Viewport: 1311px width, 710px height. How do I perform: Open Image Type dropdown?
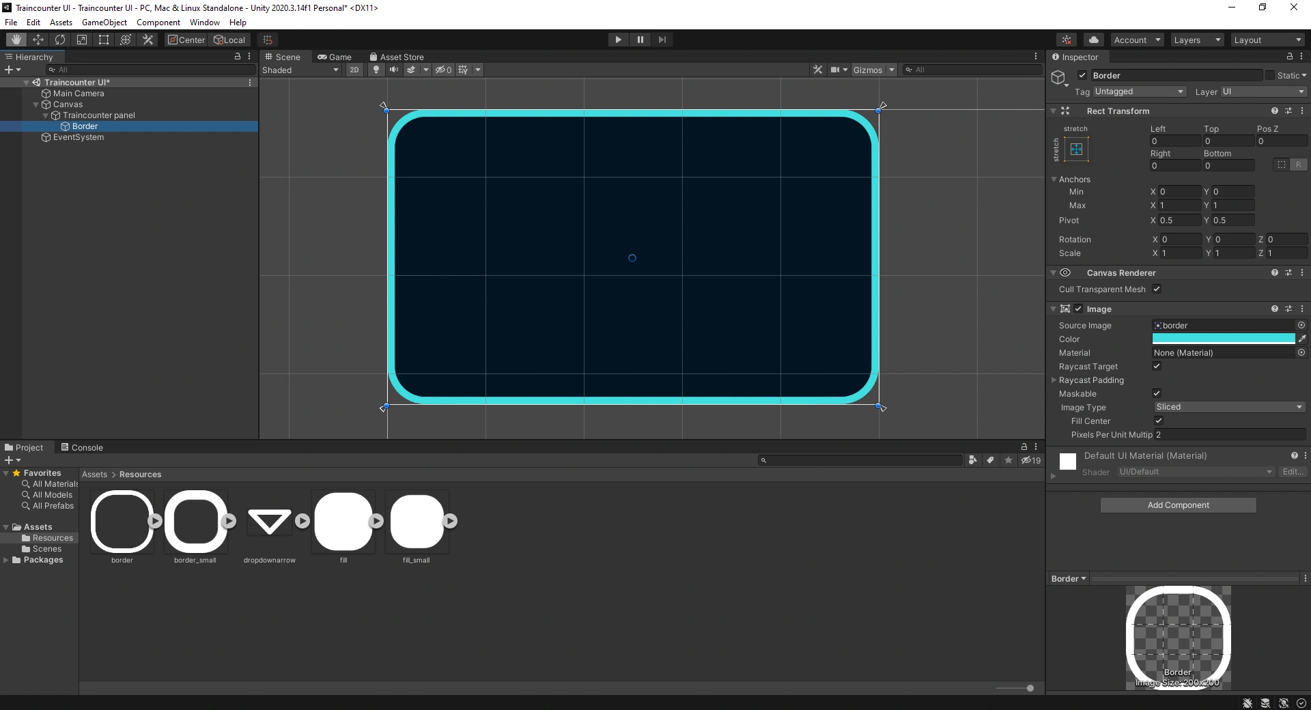tap(1229, 407)
